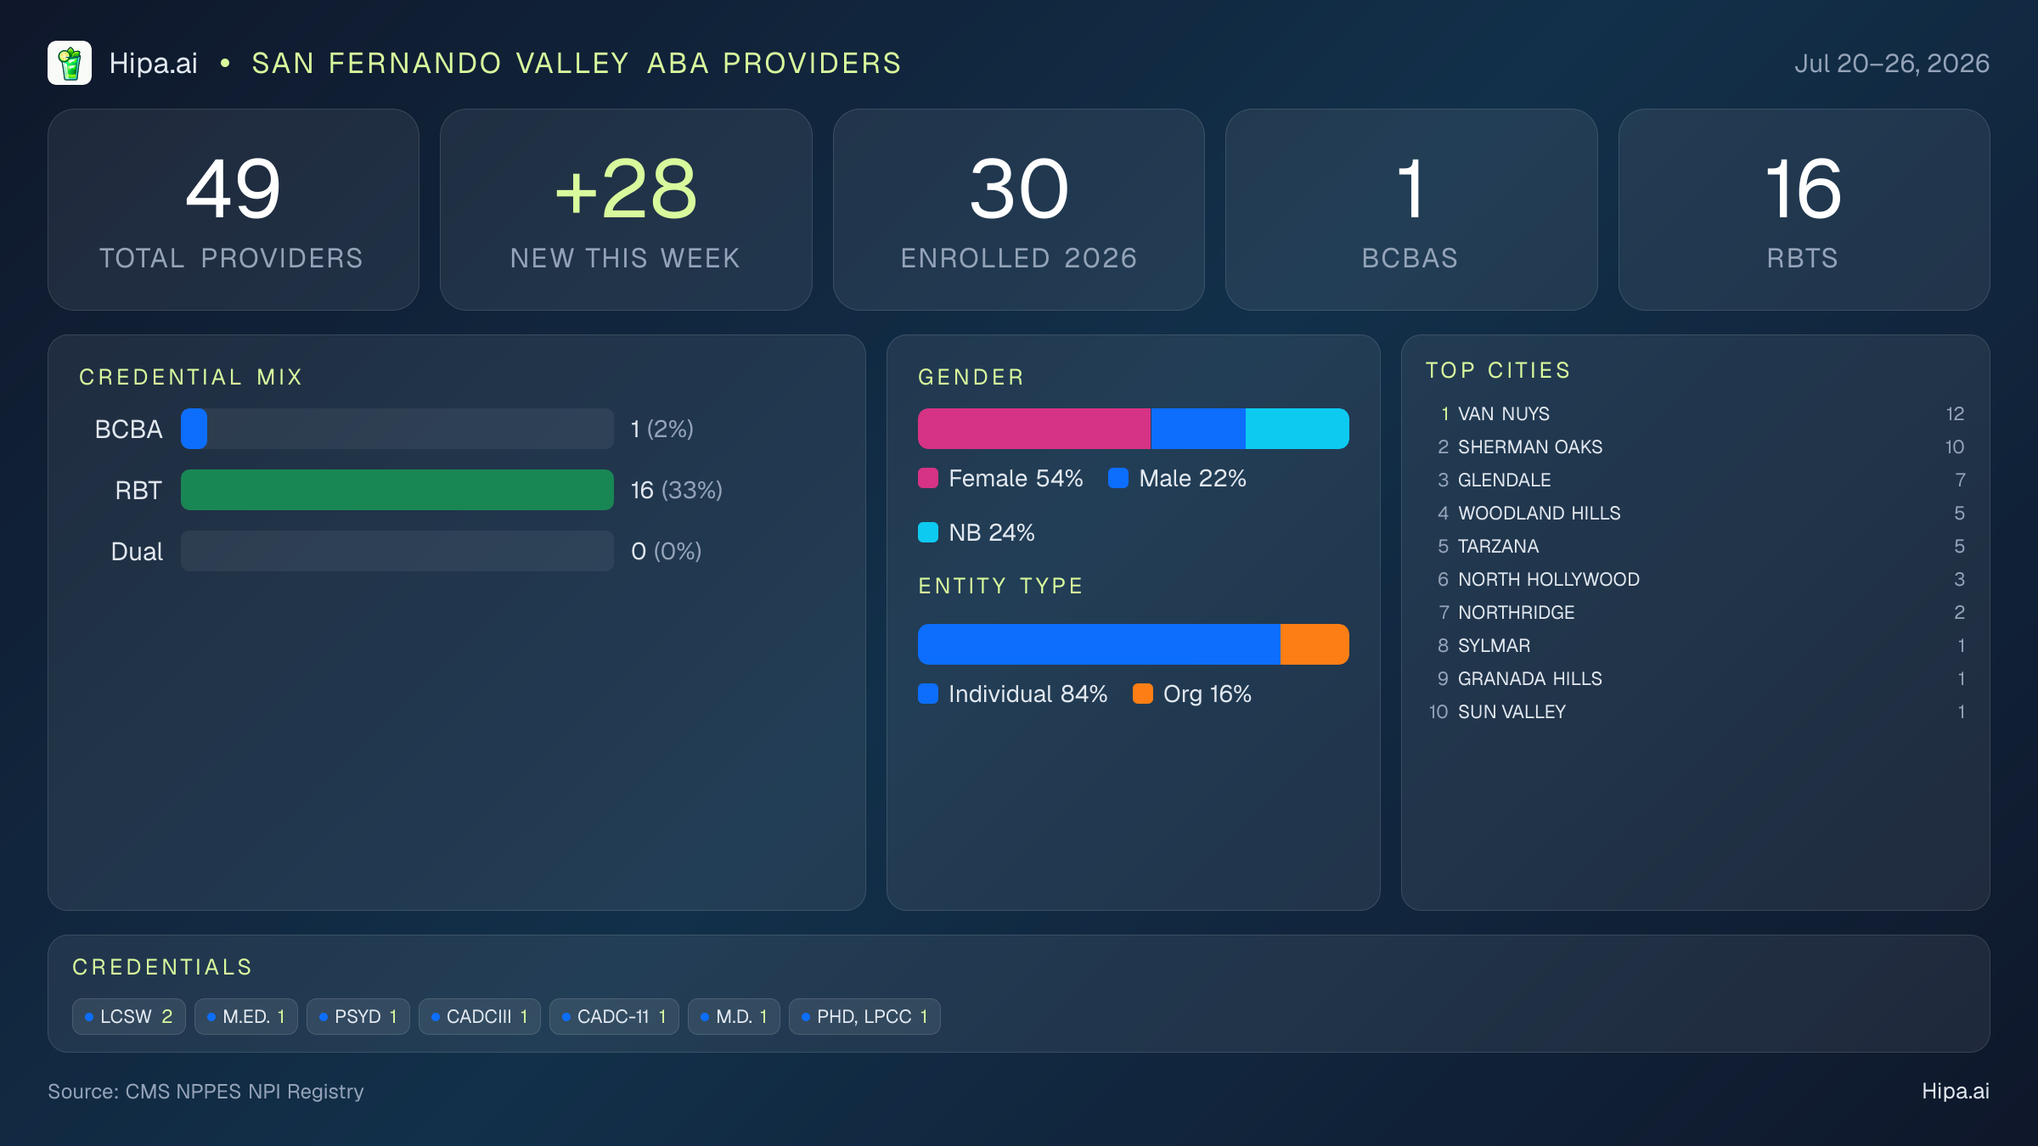Select the Sun Valley city row

(x=1696, y=711)
